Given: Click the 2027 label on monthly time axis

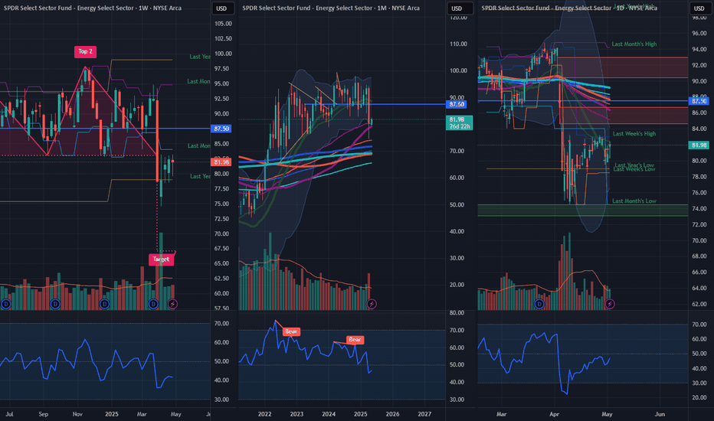Looking at the screenshot, I should pyautogui.click(x=424, y=414).
